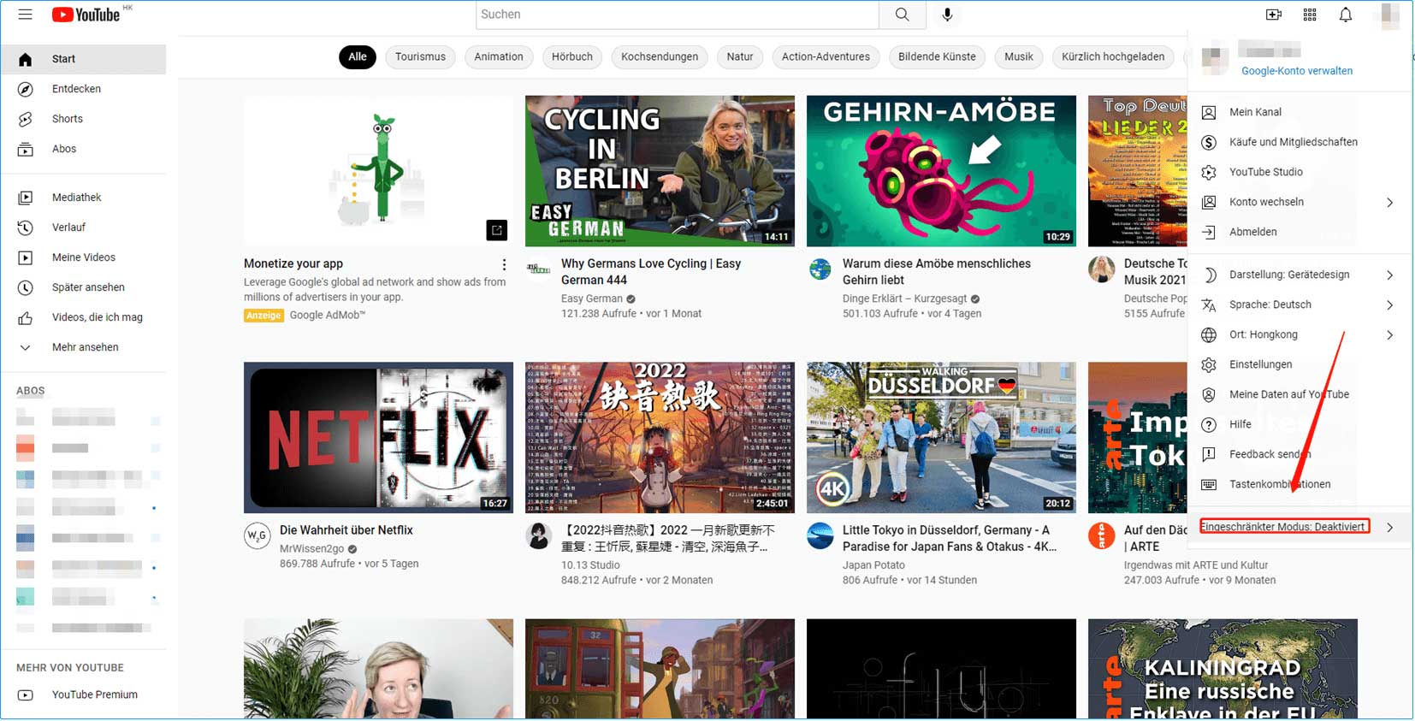Open YouTube Premium in the sidebar
The image size is (1415, 721).
84,695
